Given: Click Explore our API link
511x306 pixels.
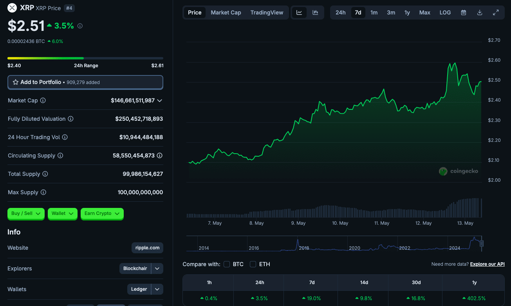Looking at the screenshot, I should [x=488, y=264].
